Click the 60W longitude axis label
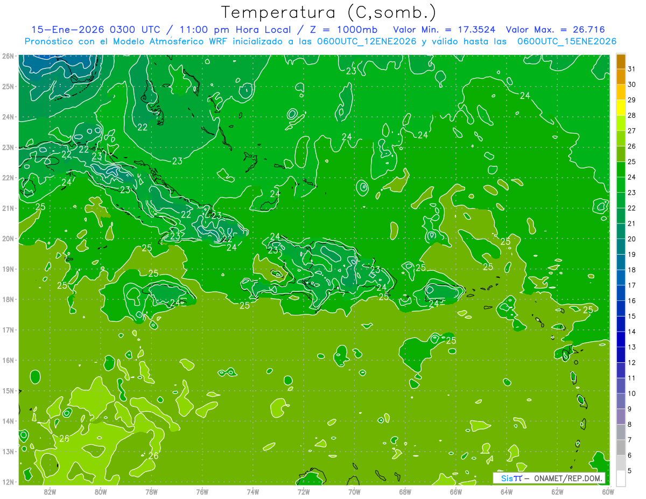This screenshot has width=646, height=499. coord(608,491)
